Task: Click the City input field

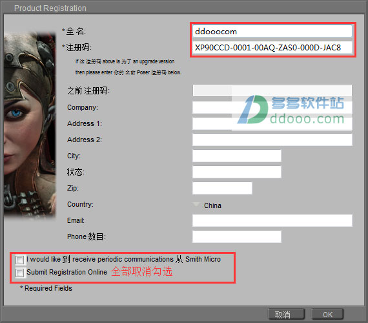Action: [x=237, y=156]
